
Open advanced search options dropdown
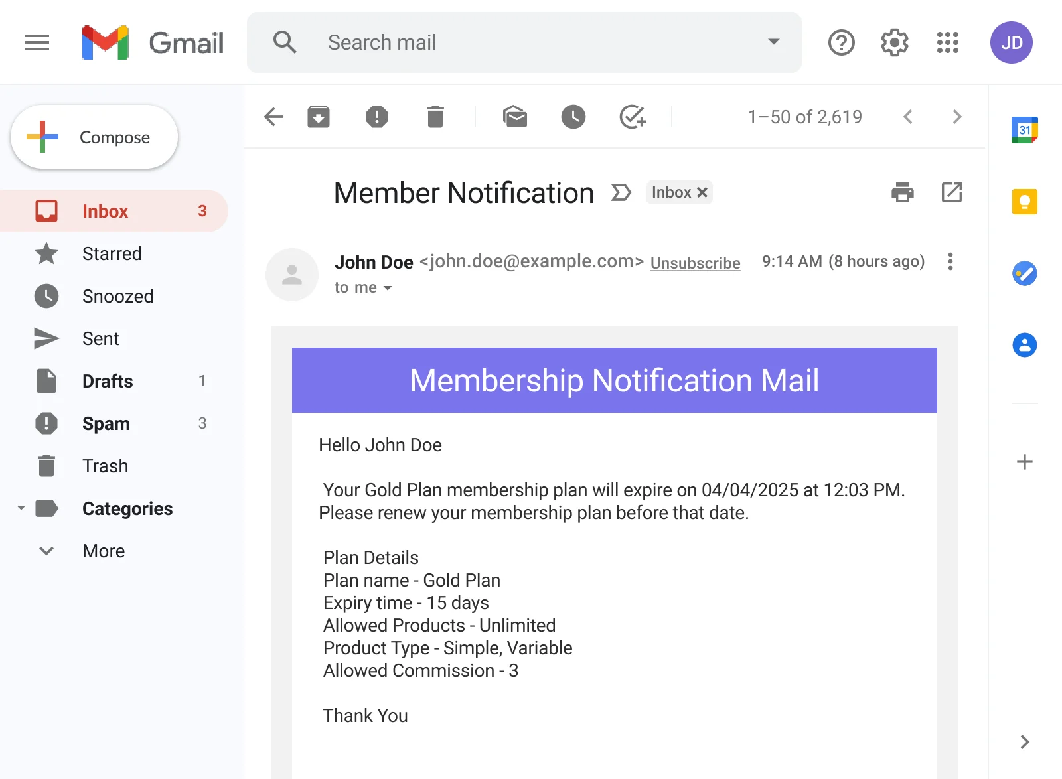(772, 42)
